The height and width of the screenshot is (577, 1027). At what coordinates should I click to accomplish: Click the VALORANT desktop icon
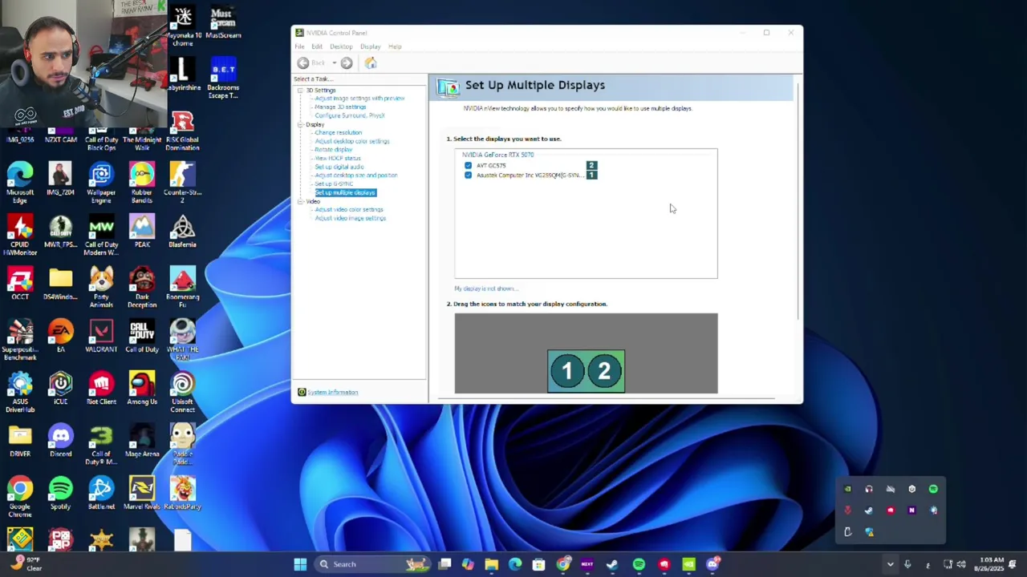[x=101, y=336]
